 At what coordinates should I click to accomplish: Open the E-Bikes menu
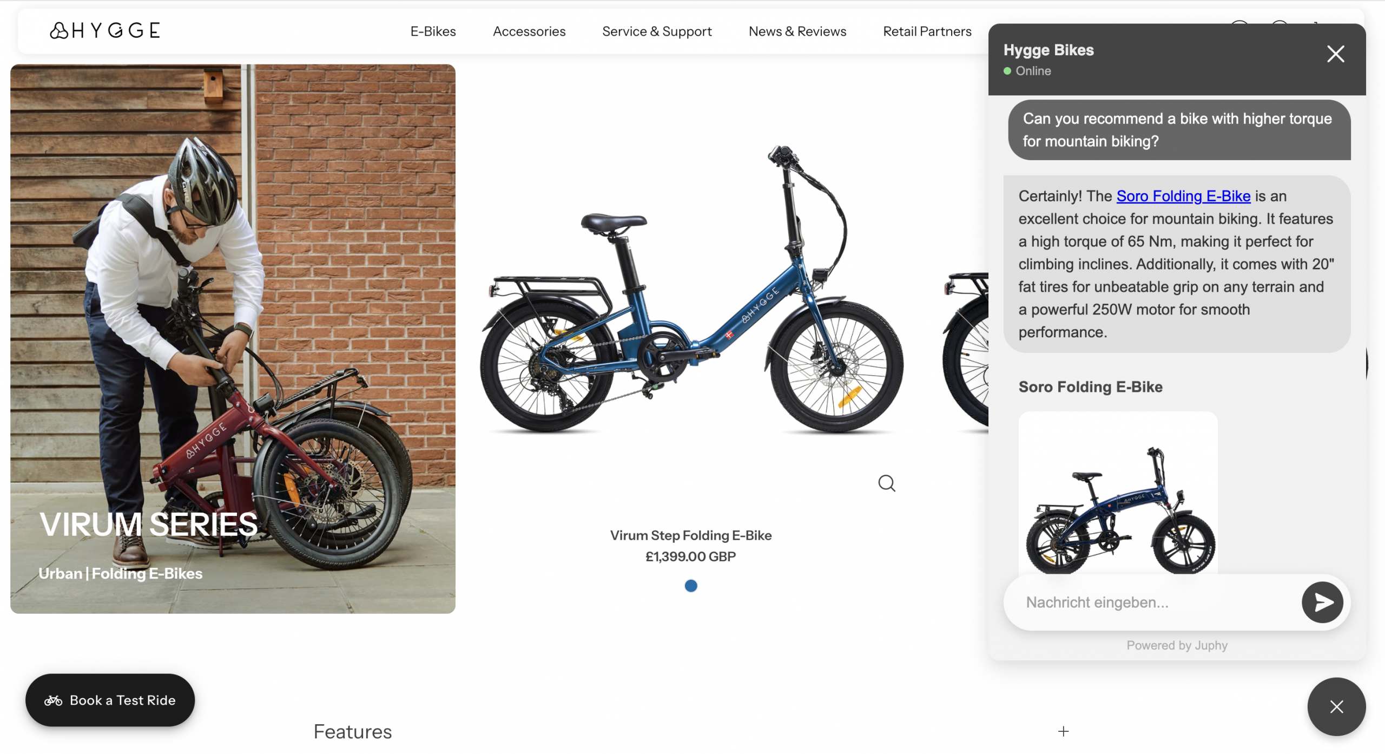pyautogui.click(x=433, y=31)
